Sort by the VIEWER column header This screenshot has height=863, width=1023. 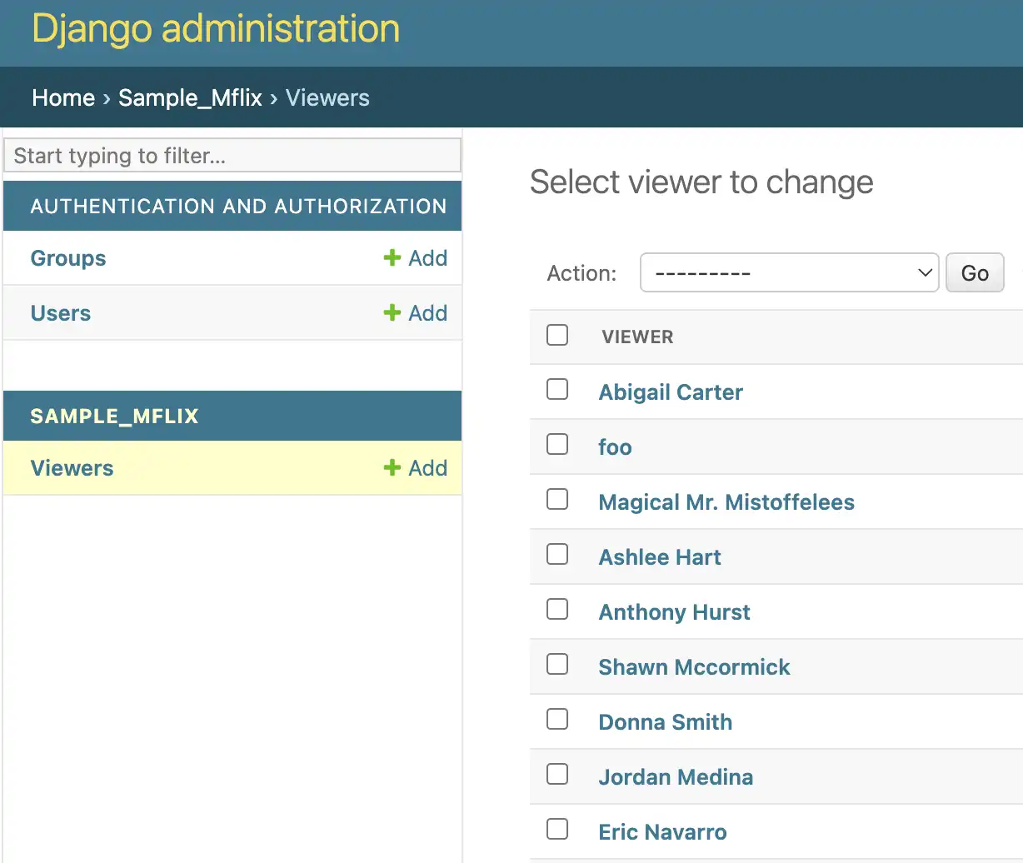tap(636, 337)
